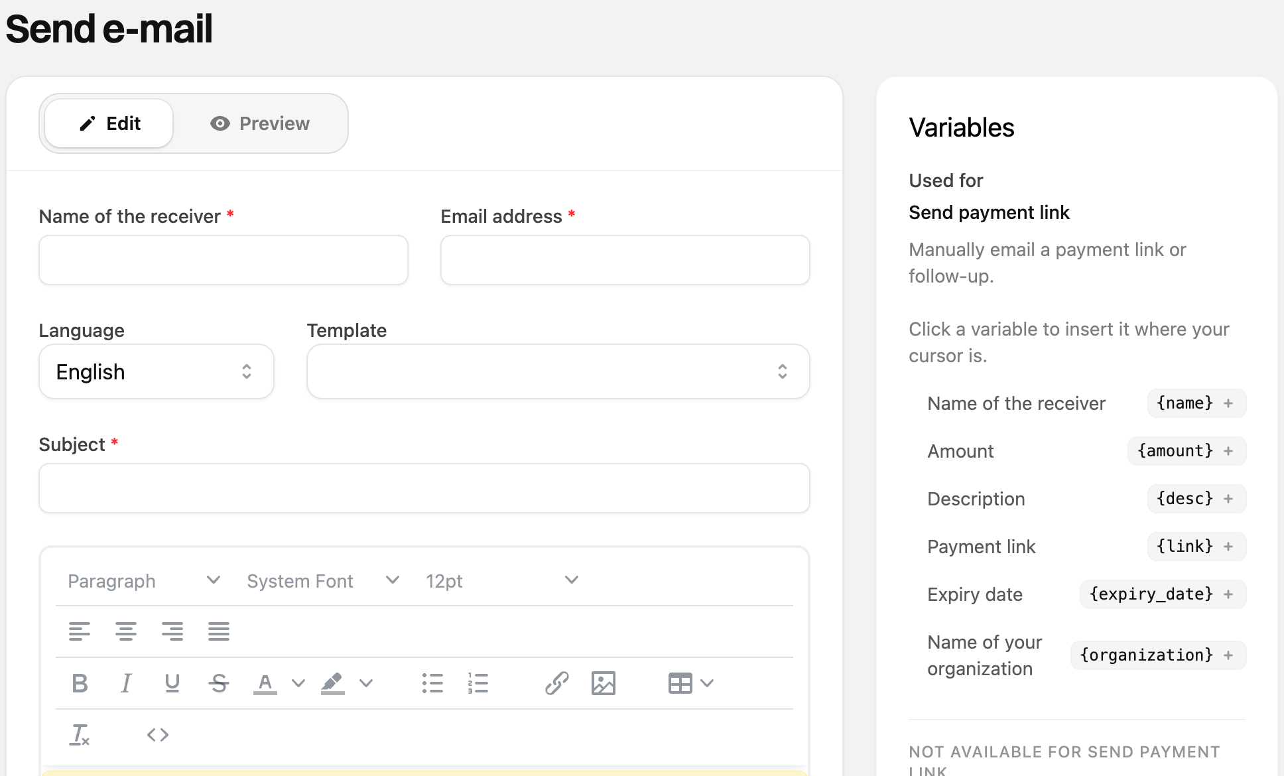The height and width of the screenshot is (776, 1284).
Task: Insert the {expiry_date} variable
Action: pos(1163,594)
